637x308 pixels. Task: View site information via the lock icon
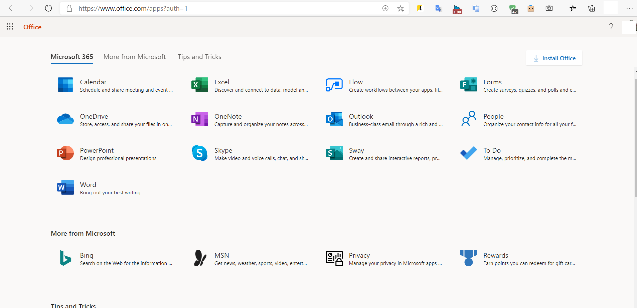(69, 8)
